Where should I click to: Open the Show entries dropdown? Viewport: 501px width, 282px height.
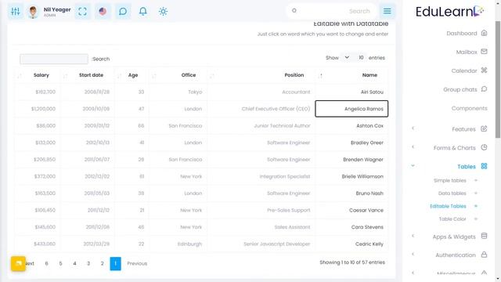pos(353,57)
